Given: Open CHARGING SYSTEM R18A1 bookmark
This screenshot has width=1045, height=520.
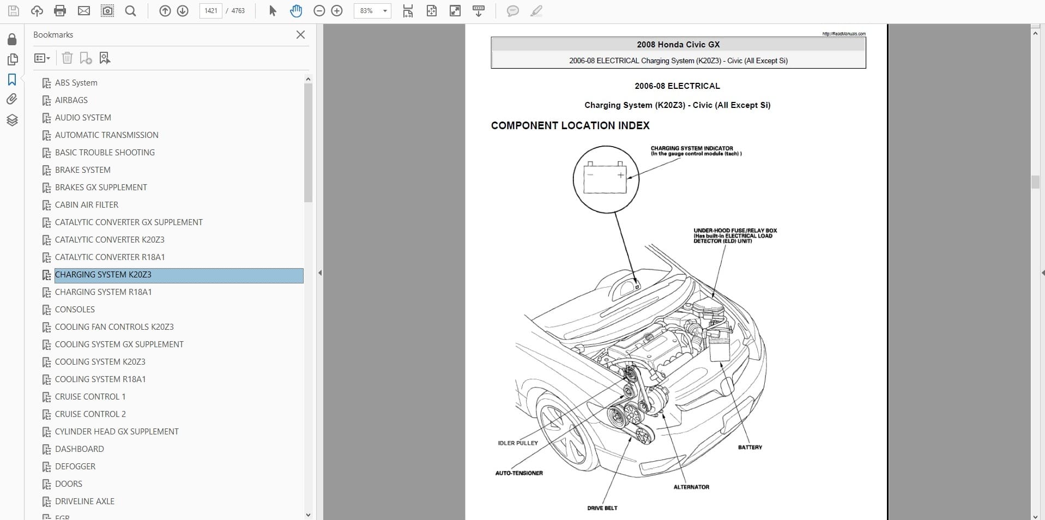Looking at the screenshot, I should [x=103, y=292].
